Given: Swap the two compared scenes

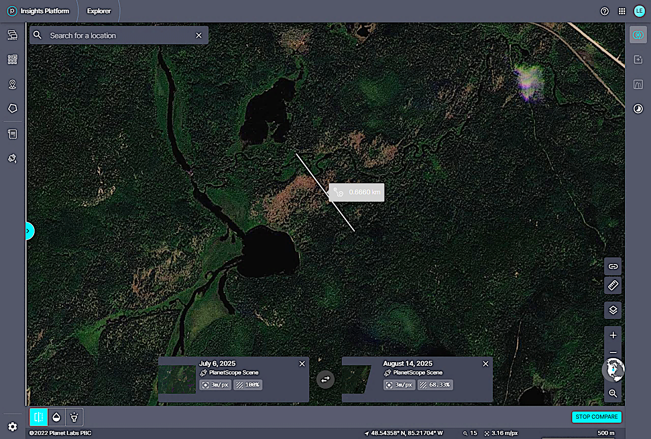Looking at the screenshot, I should (x=325, y=379).
